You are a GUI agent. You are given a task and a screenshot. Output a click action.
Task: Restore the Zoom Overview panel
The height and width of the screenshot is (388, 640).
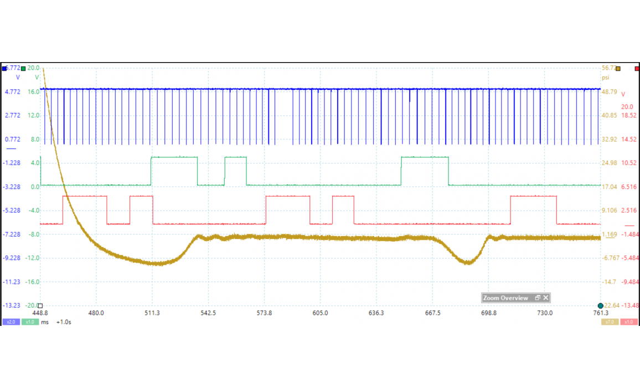click(x=537, y=298)
